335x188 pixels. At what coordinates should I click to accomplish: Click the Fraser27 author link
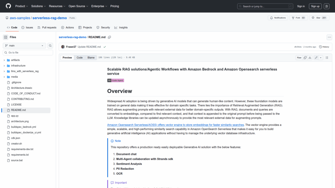coord(71,47)
